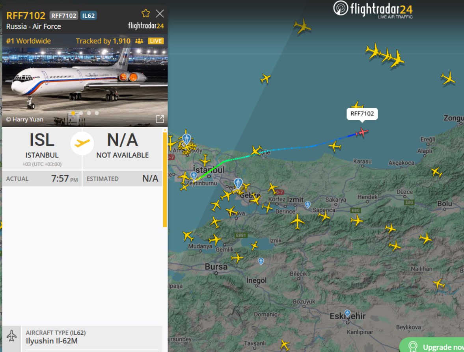
Task: Add flight RFF7102 to favorites with star icon
Action: 145,13
